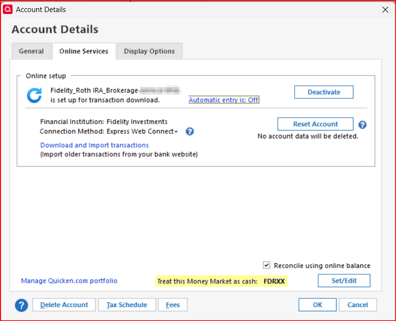Open the Tax Schedule button
This screenshot has width=396, height=321.
coord(127,305)
